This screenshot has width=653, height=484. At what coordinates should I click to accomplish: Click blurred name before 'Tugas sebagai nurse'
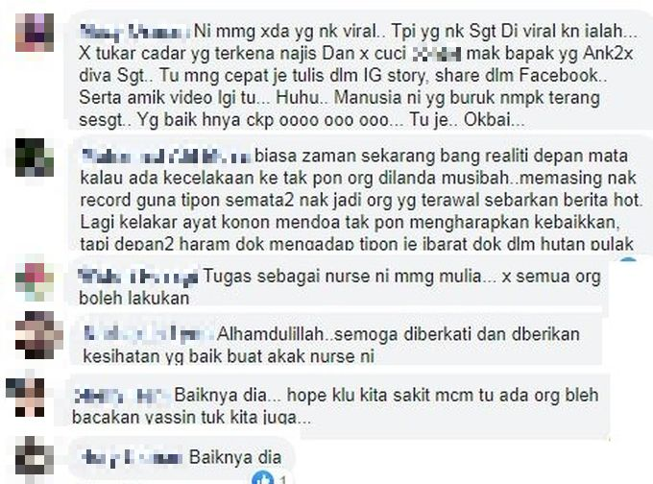coord(138,277)
